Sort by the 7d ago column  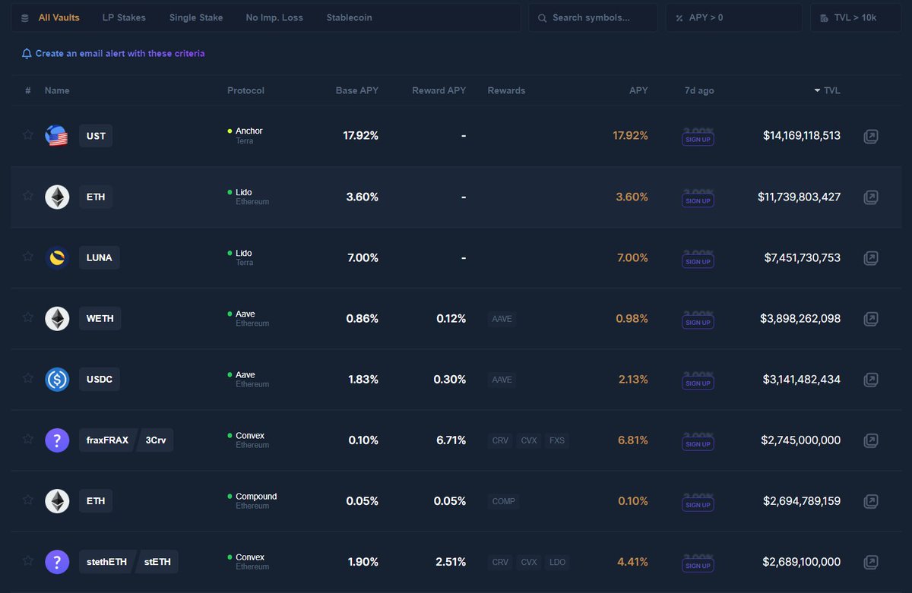pos(699,90)
